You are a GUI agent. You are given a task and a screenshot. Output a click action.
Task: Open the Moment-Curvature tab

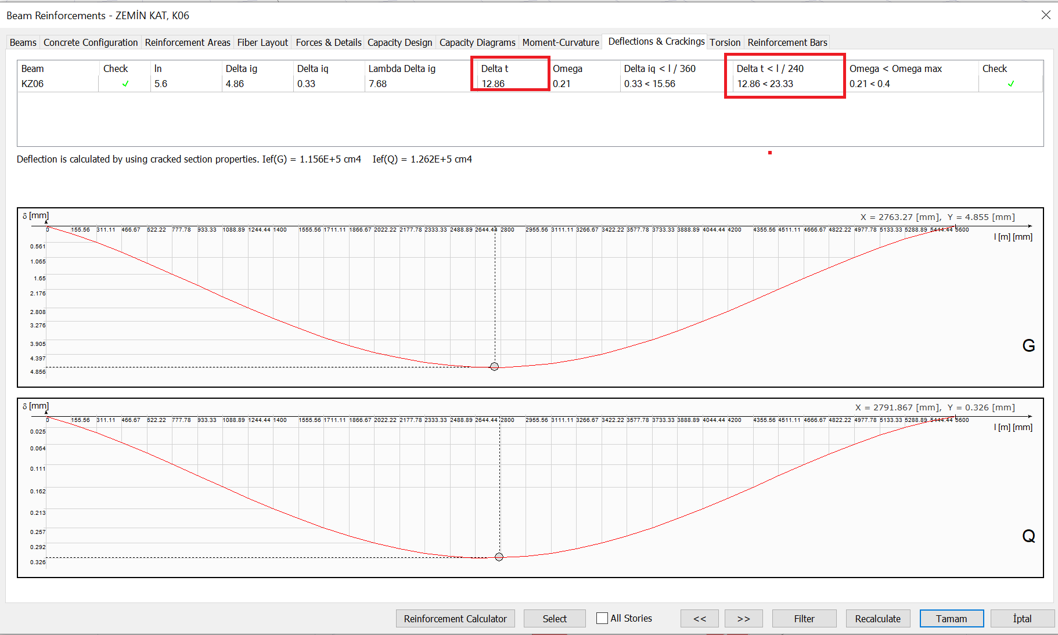pyautogui.click(x=560, y=42)
